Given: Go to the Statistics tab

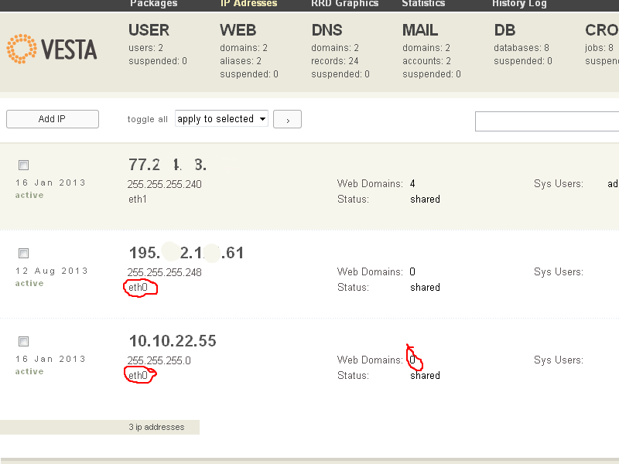Looking at the screenshot, I should [423, 4].
